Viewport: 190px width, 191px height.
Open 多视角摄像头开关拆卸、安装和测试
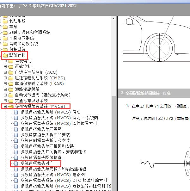pyautogui.click(x=53, y=152)
